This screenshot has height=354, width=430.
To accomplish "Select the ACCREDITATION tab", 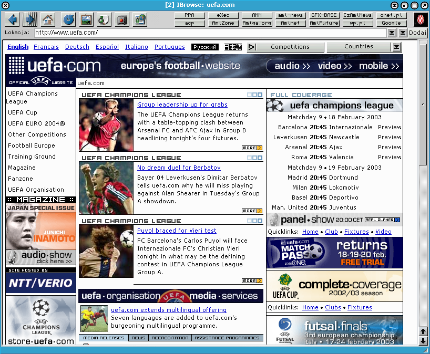I will pyautogui.click(x=170, y=338).
